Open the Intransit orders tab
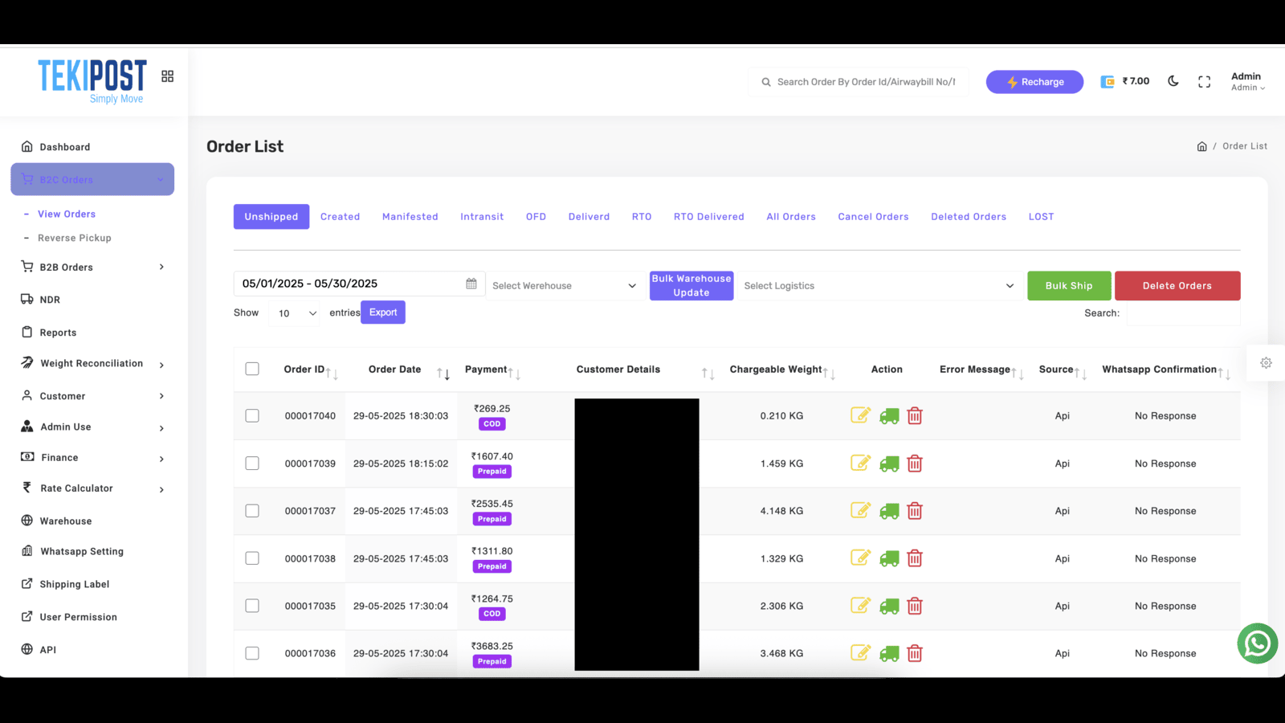 482,216
